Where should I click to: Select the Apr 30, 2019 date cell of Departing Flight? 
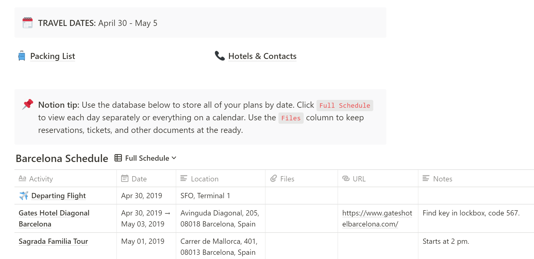tap(142, 196)
